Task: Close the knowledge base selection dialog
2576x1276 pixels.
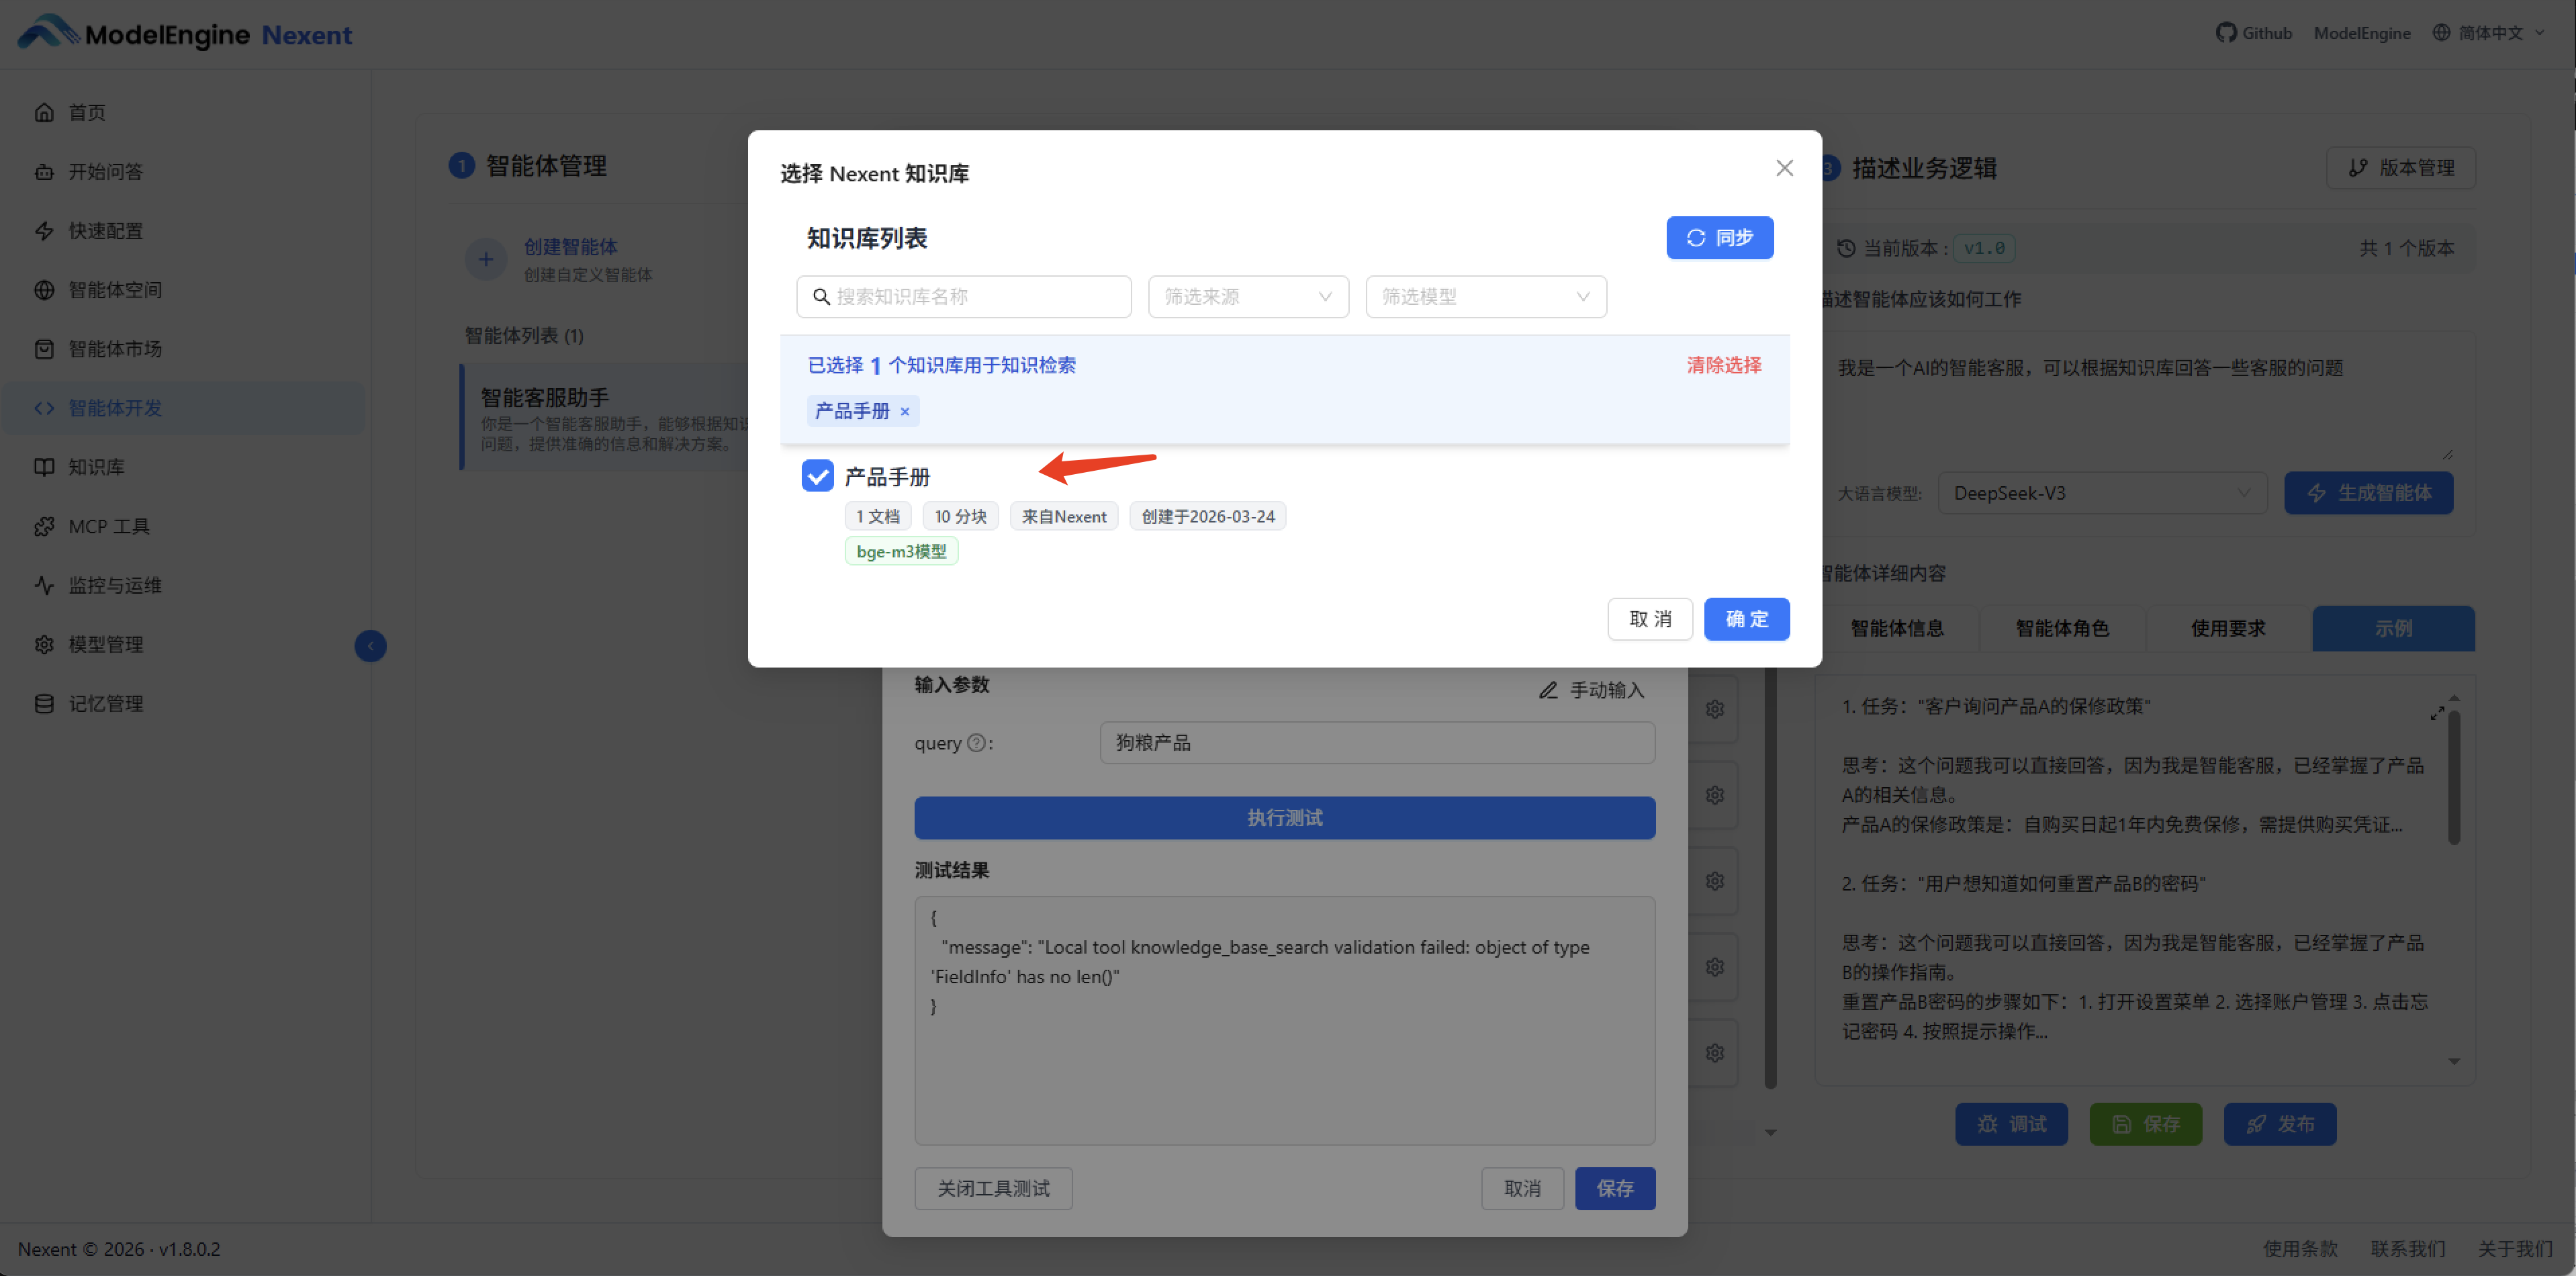Action: click(x=1784, y=168)
